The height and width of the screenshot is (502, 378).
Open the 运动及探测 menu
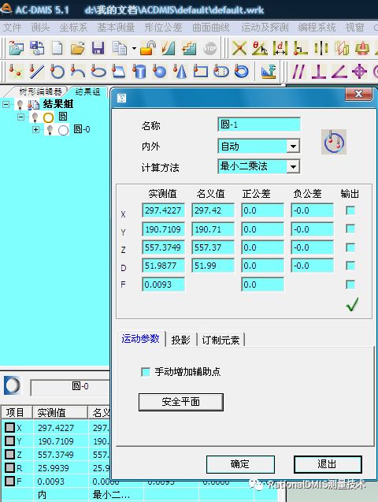point(265,28)
